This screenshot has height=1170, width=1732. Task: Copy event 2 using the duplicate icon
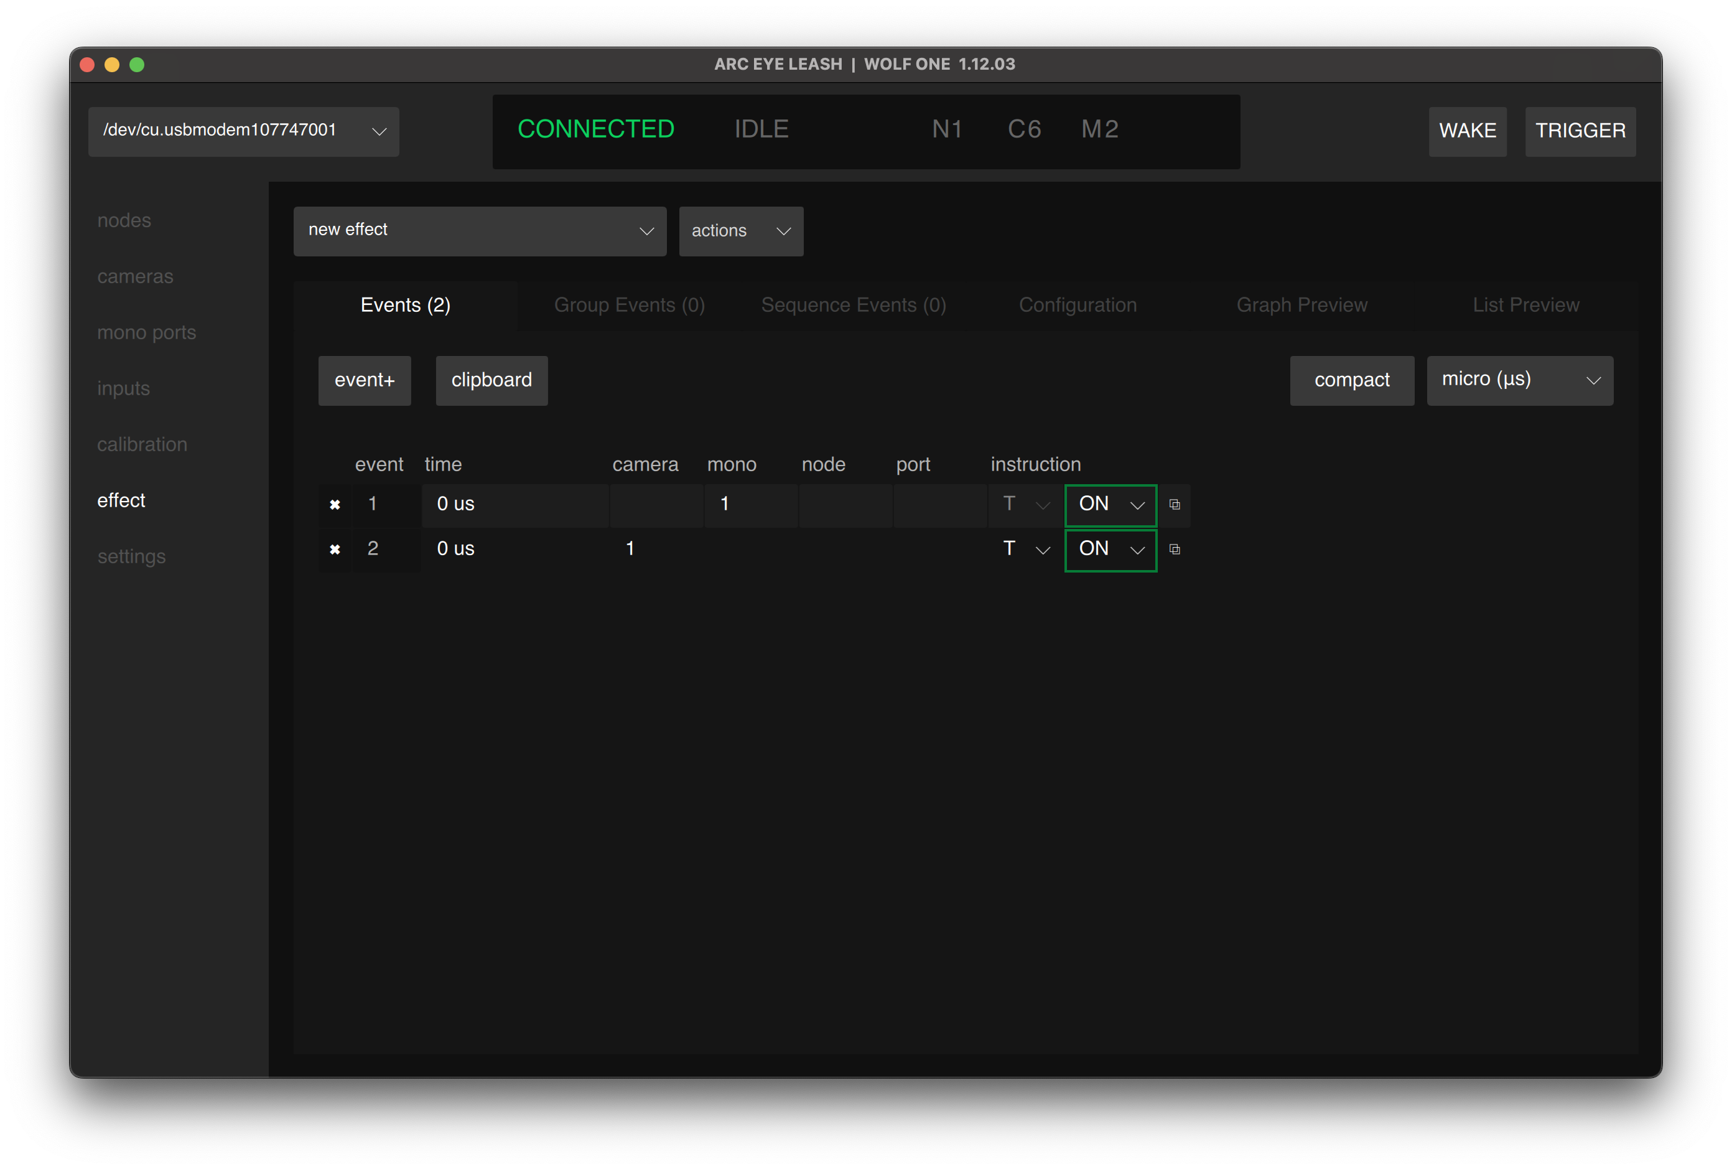(1175, 550)
